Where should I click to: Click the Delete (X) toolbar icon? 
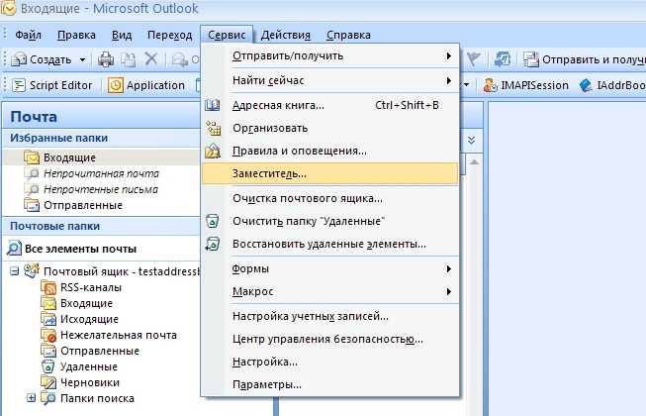151,59
